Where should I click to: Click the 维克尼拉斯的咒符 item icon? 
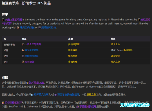pyautogui.click(x=139, y=20)
